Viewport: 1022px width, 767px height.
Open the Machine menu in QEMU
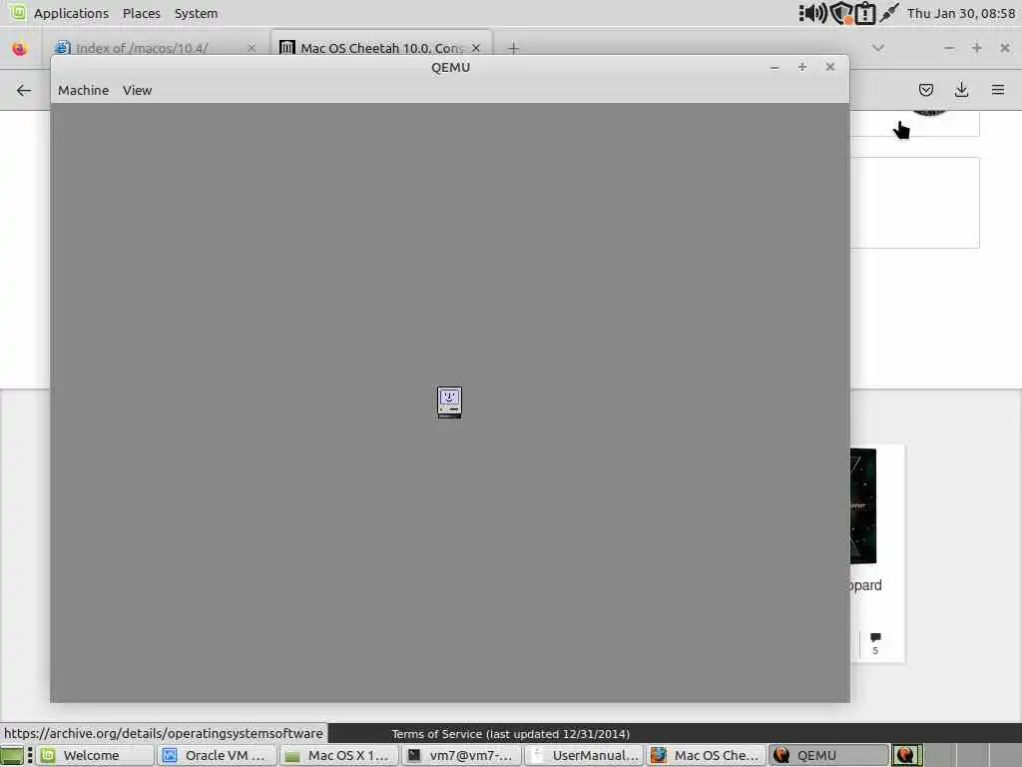84,90
